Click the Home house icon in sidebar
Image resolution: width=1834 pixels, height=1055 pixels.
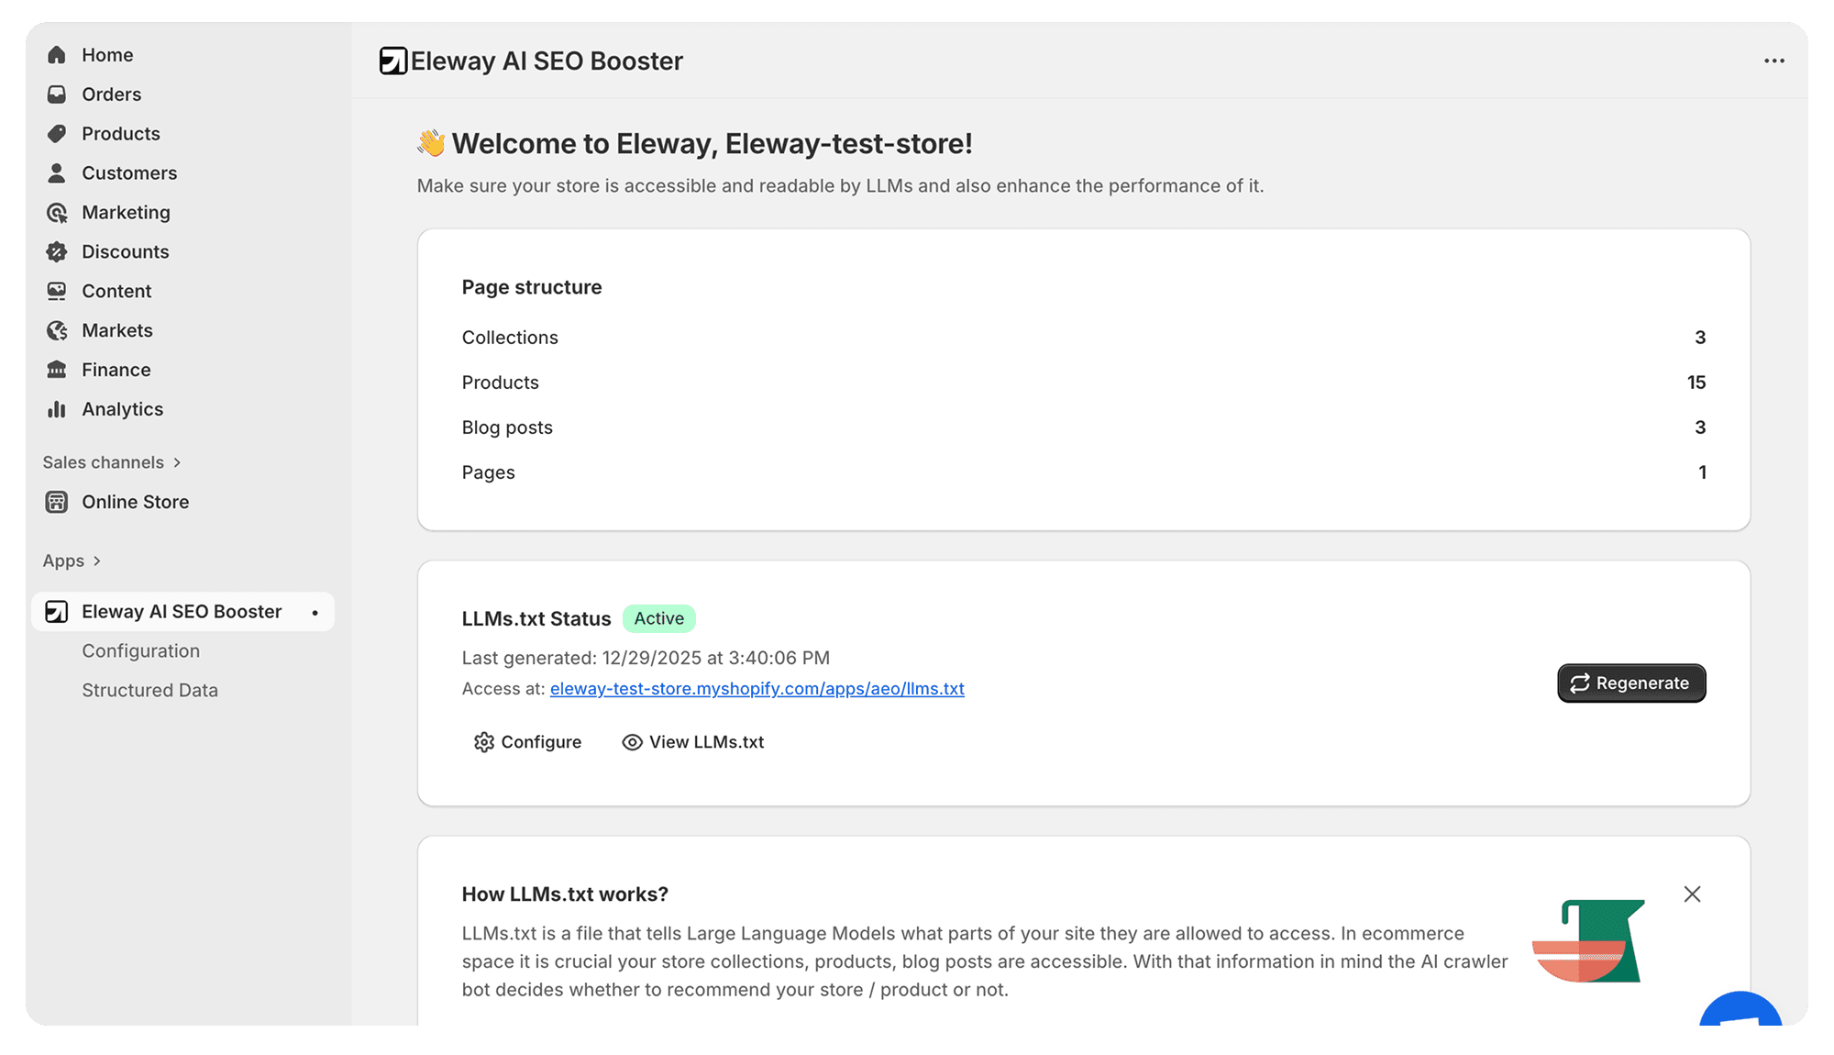(57, 55)
